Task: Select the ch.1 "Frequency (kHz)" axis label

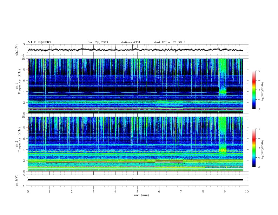Action: point(20,82)
